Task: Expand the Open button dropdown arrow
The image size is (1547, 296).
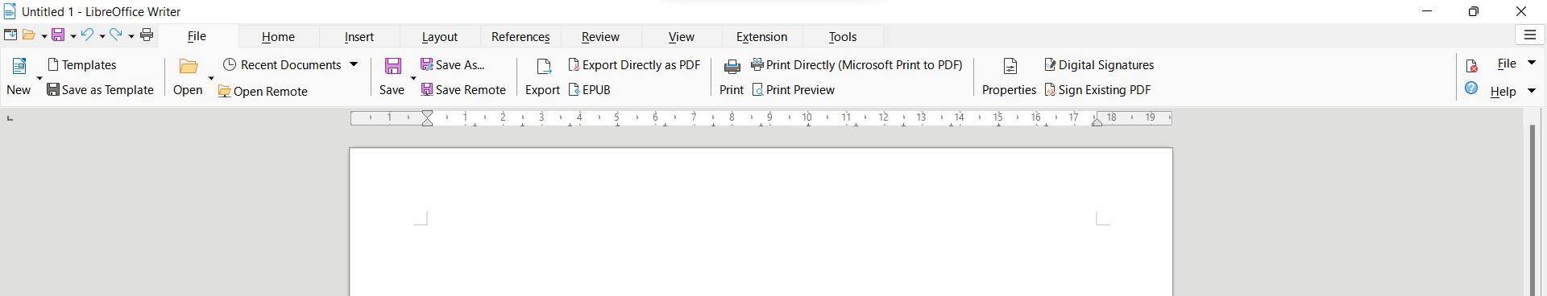Action: [211, 79]
